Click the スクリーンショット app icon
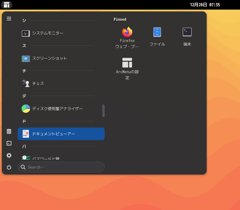The width and height of the screenshot is (240, 210). (26, 58)
